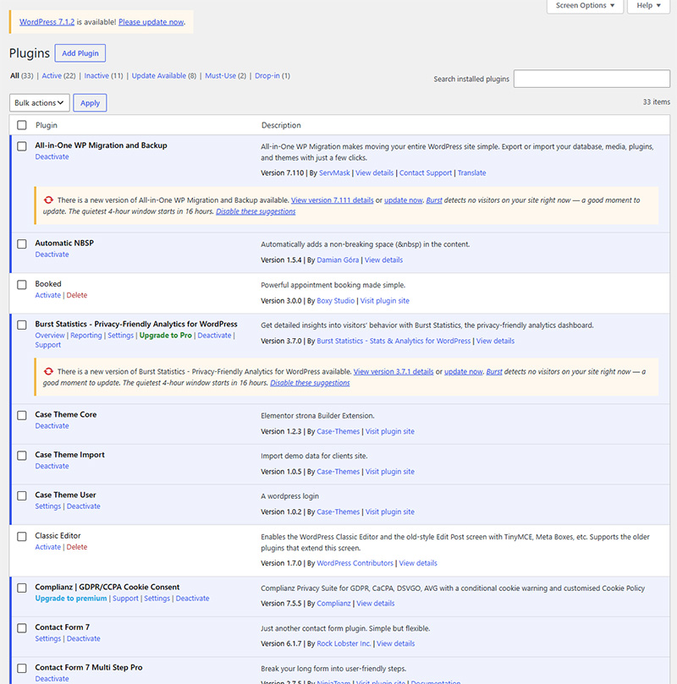This screenshot has height=684, width=677.
Task: Click update now for All-in-One WP Migration
Action: coord(404,200)
